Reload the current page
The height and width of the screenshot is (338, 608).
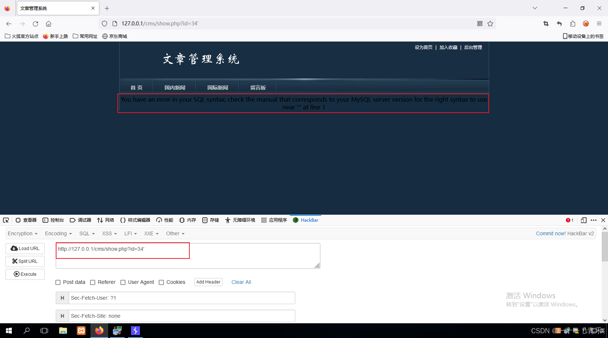pos(35,24)
